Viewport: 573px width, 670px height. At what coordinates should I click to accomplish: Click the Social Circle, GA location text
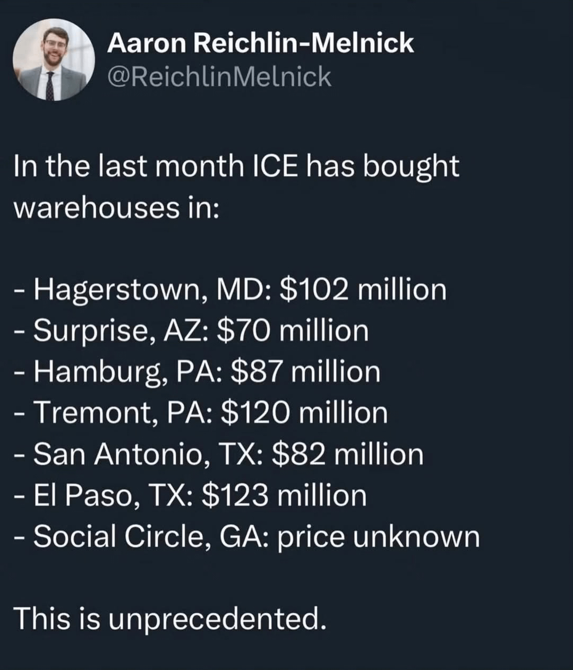[152, 537]
